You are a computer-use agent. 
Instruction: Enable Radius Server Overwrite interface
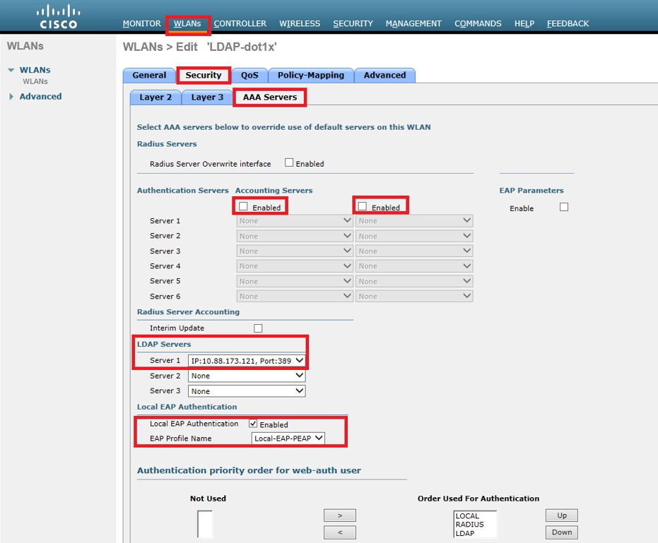click(x=288, y=162)
